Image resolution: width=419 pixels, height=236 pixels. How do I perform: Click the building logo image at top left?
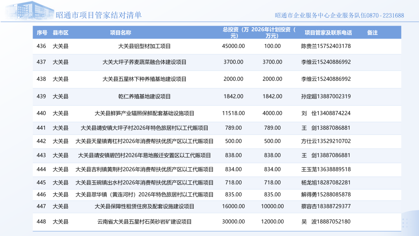30,11
